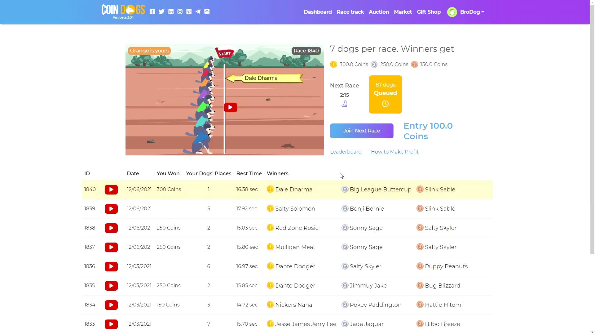
Task: Open the Instagram social icon
Action: (x=180, y=12)
